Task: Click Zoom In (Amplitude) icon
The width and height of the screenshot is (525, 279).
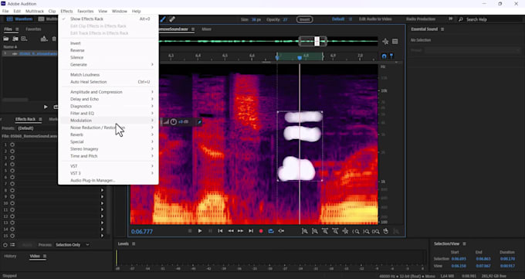Action: pyautogui.click(x=305, y=231)
